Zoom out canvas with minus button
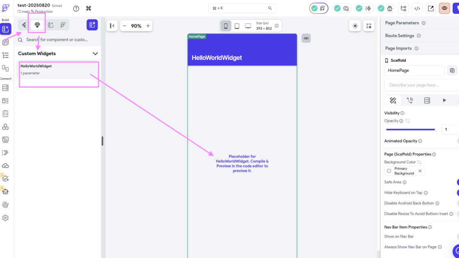The height and width of the screenshot is (258, 459). (125, 26)
